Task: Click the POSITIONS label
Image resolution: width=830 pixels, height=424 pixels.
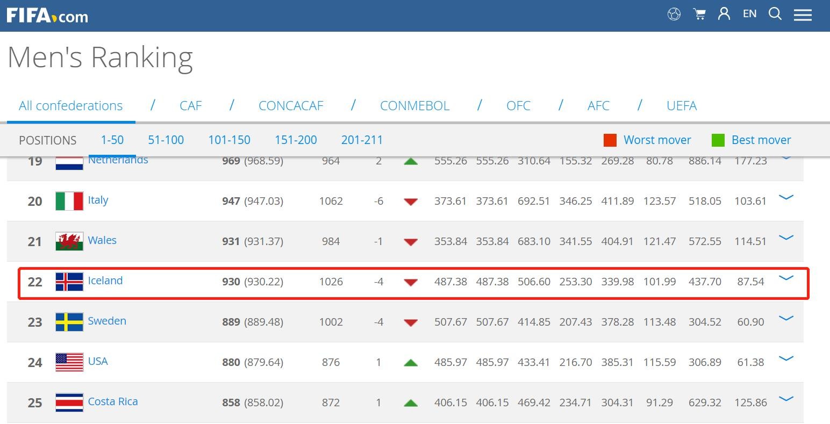Action: click(x=48, y=140)
